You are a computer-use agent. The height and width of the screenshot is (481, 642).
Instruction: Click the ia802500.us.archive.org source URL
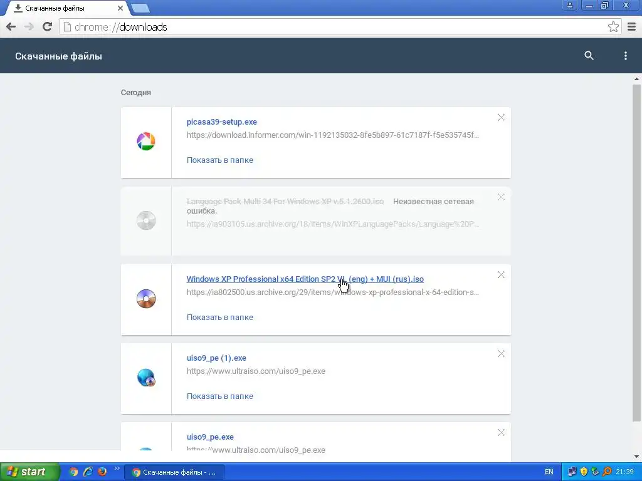(x=332, y=292)
